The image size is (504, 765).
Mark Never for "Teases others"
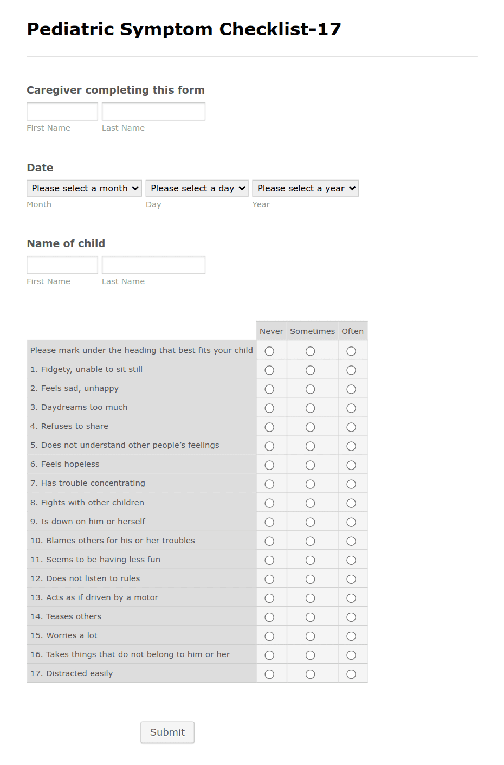pyautogui.click(x=269, y=616)
